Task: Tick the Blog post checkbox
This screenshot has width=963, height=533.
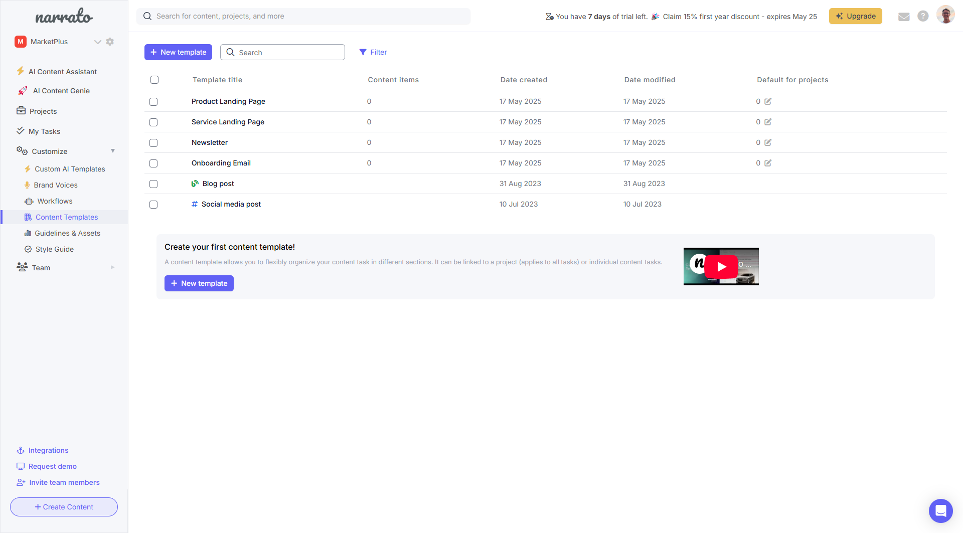Action: click(153, 184)
